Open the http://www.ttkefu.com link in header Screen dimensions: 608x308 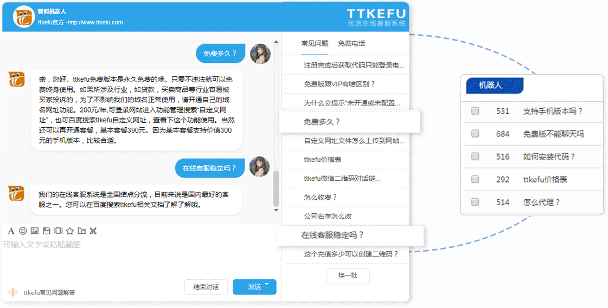click(x=95, y=22)
